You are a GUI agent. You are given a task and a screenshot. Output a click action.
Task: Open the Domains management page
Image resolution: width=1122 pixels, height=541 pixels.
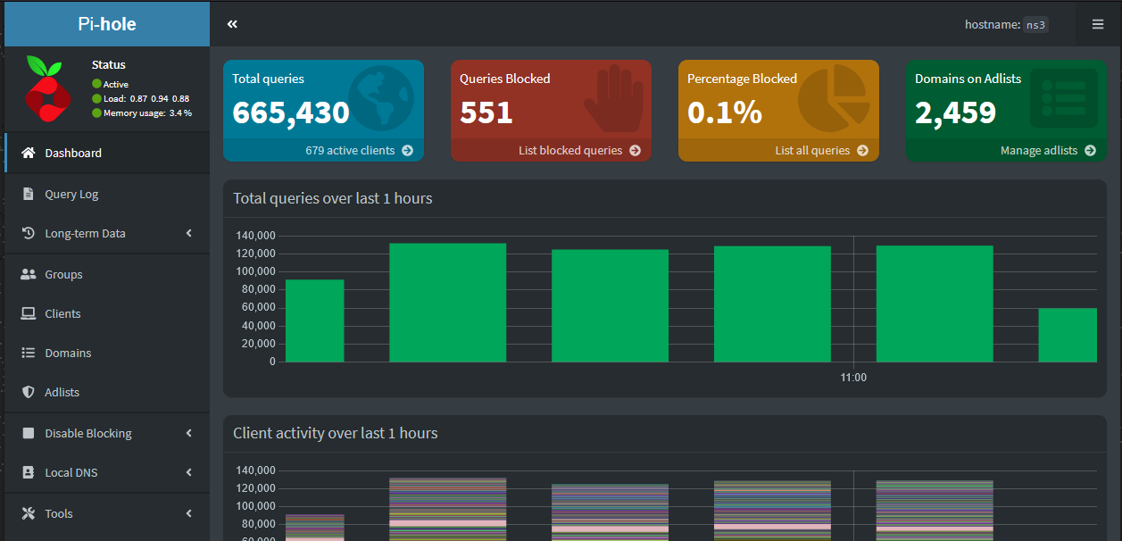click(x=107, y=353)
